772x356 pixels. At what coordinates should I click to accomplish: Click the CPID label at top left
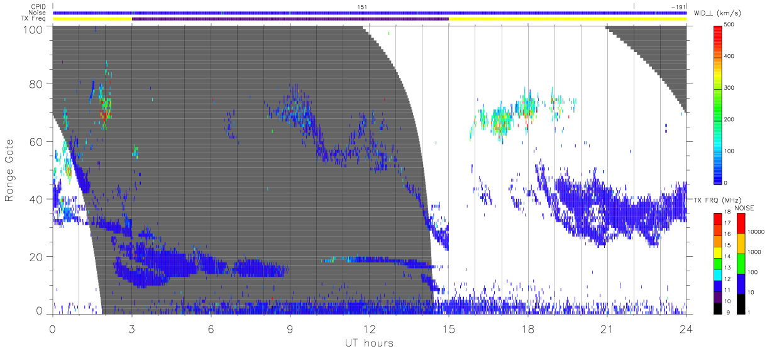tap(39, 6)
